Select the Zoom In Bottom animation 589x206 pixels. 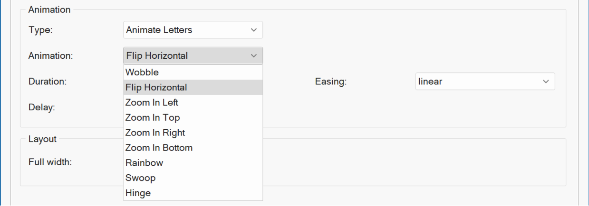pyautogui.click(x=158, y=148)
